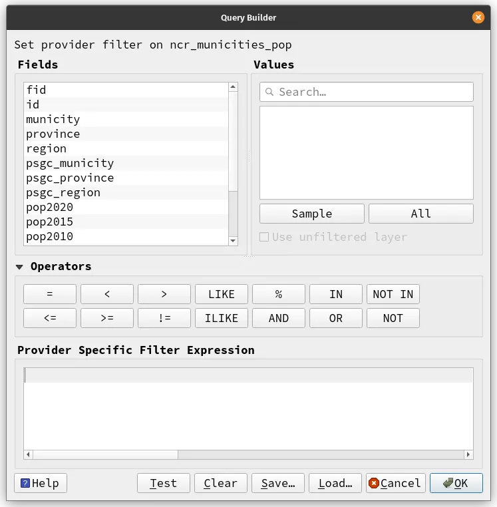
Task: Select the pop2015 field
Action: [x=126, y=222]
